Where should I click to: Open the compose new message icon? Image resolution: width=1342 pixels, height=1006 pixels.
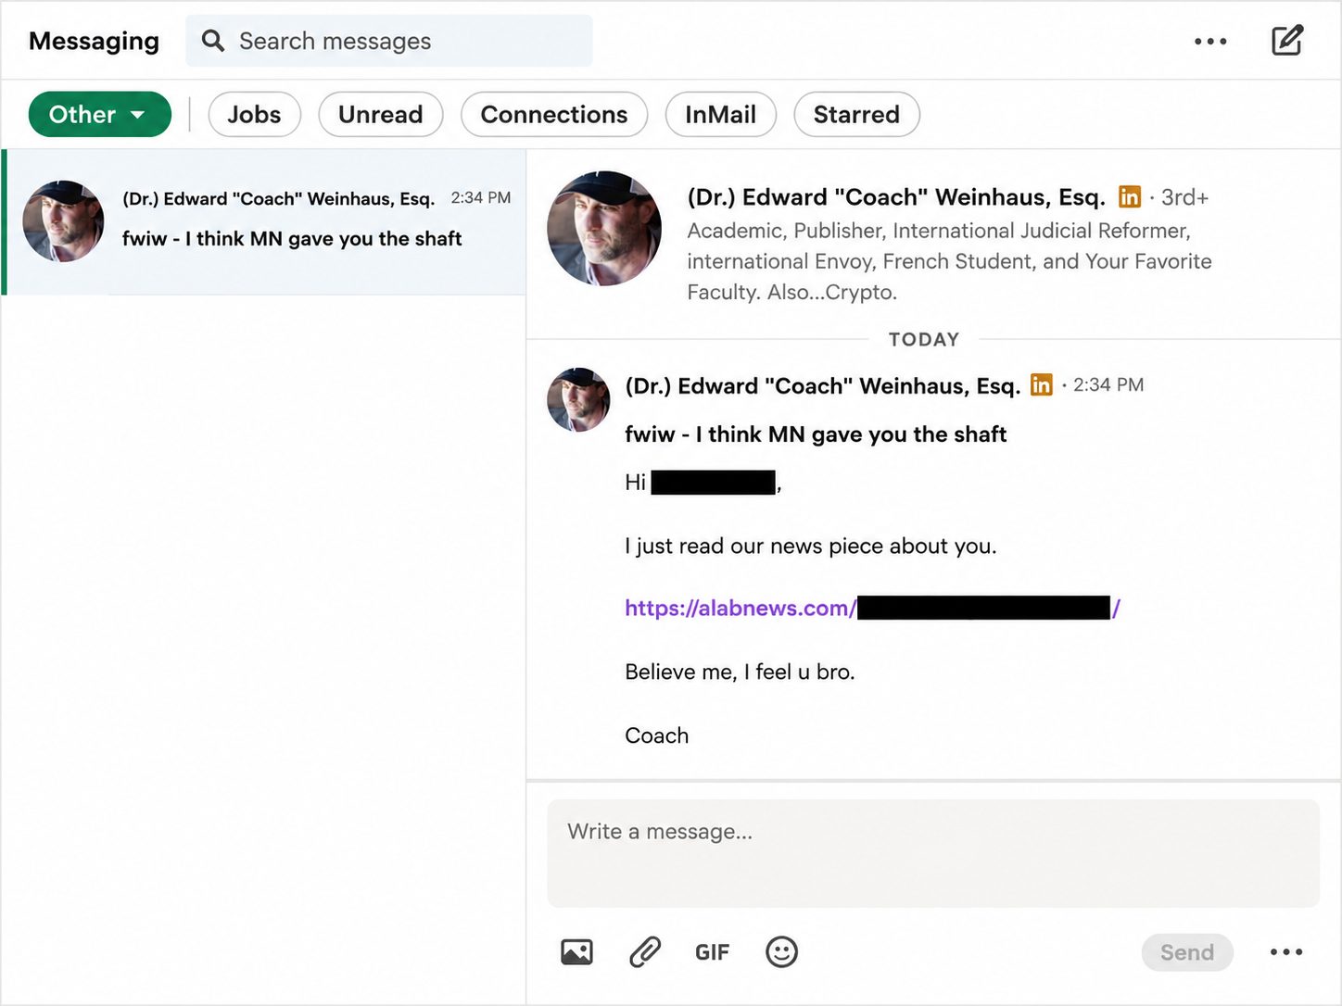(x=1287, y=41)
